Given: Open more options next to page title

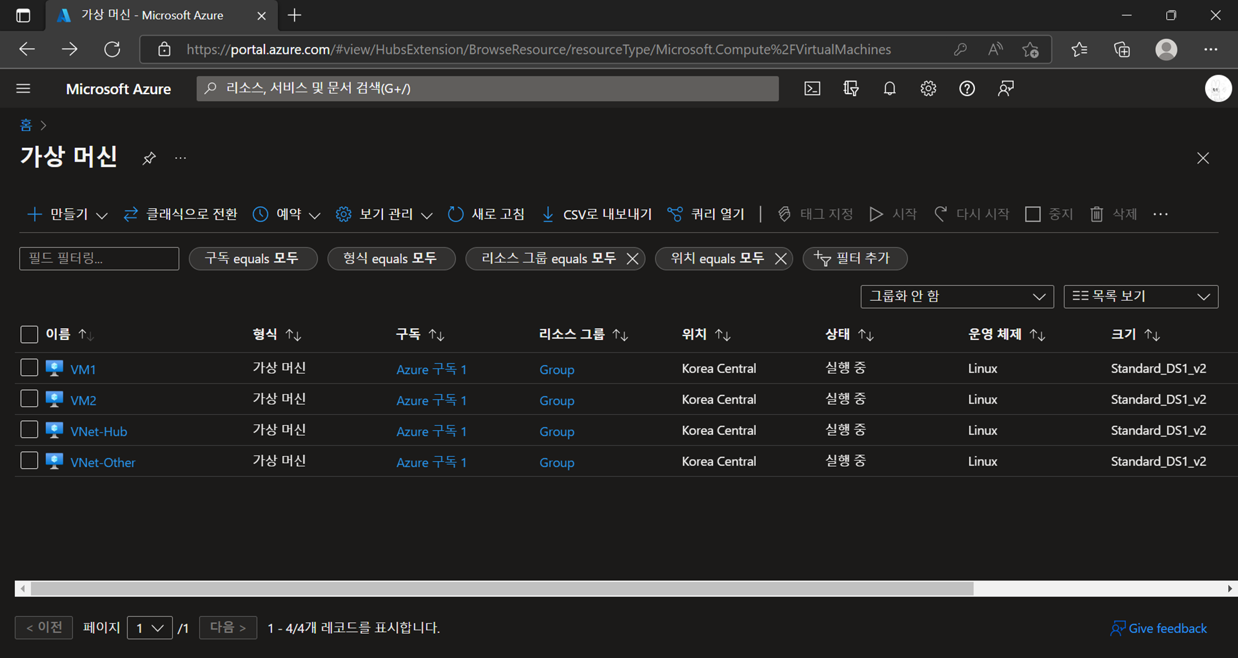Looking at the screenshot, I should [x=180, y=158].
